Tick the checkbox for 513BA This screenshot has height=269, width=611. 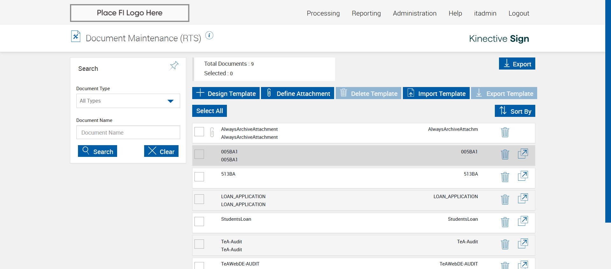(199, 177)
